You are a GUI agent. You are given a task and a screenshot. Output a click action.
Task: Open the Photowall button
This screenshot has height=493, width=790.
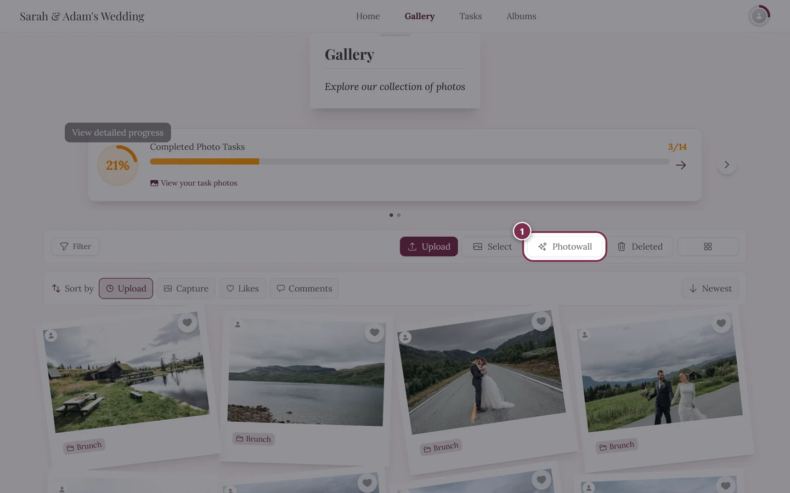tap(565, 246)
